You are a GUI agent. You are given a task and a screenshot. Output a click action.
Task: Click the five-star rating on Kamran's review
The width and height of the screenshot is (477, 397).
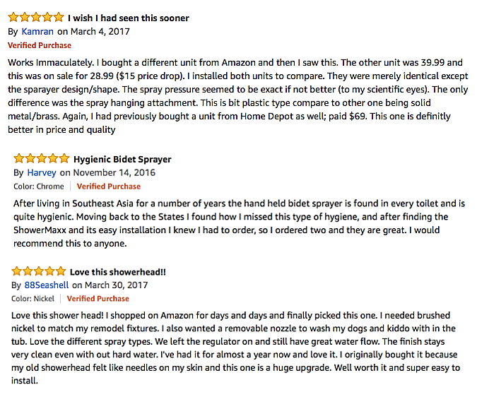[x=35, y=18]
